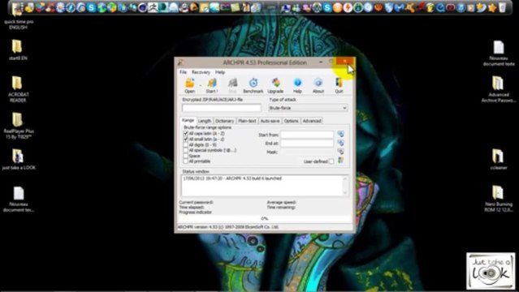Open the File menu
The width and height of the screenshot is (519, 292).
(183, 72)
